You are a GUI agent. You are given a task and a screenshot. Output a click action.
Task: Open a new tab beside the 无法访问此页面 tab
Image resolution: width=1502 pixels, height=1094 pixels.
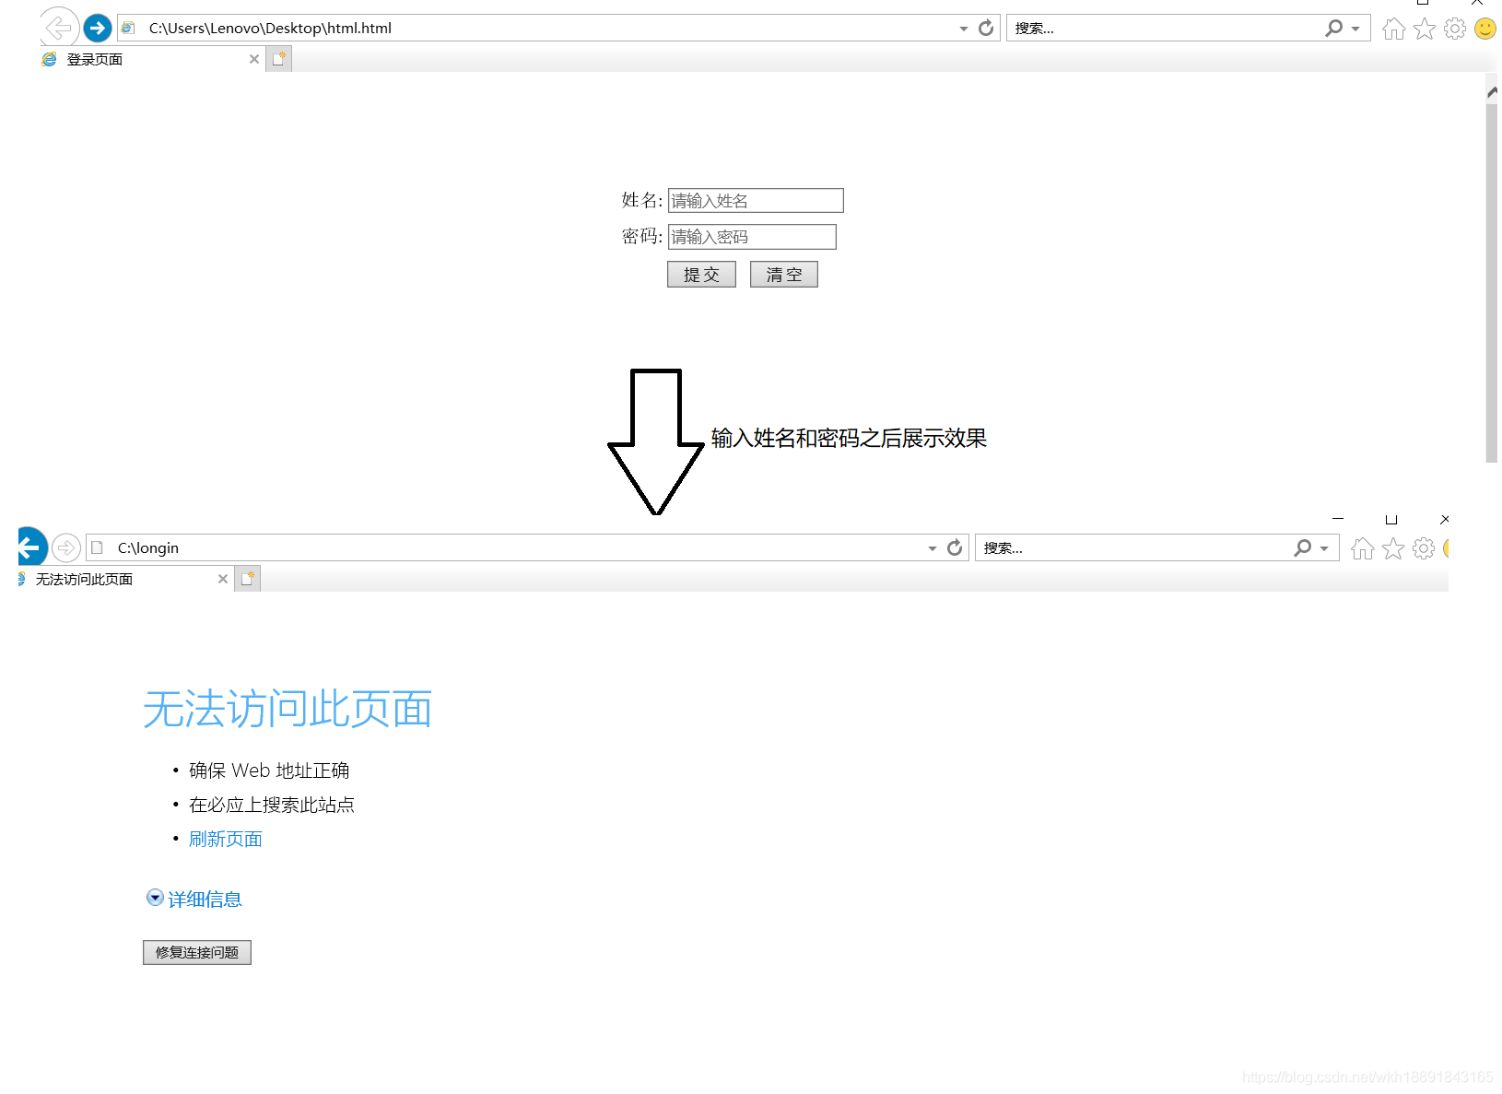click(x=247, y=579)
